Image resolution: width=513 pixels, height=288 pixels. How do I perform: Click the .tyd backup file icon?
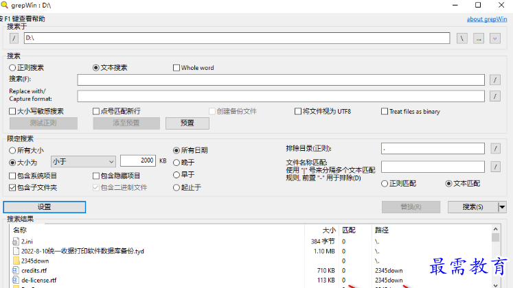point(16,251)
